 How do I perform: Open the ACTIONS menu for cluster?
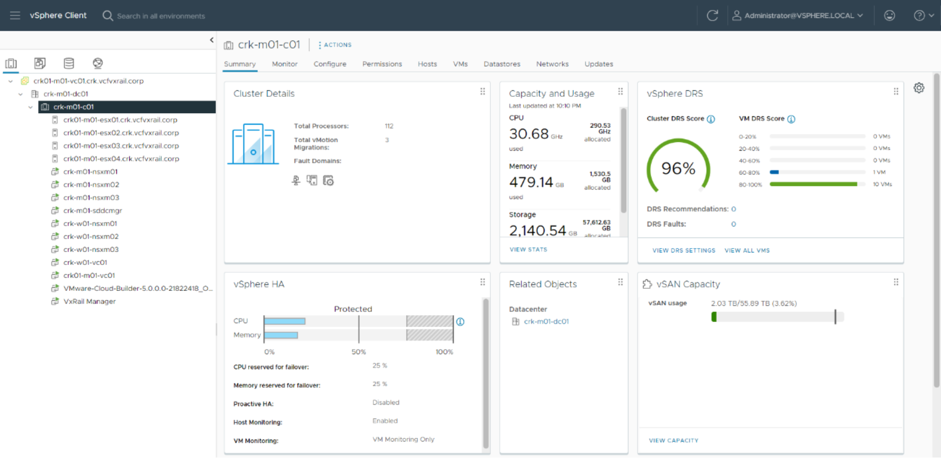click(x=335, y=45)
